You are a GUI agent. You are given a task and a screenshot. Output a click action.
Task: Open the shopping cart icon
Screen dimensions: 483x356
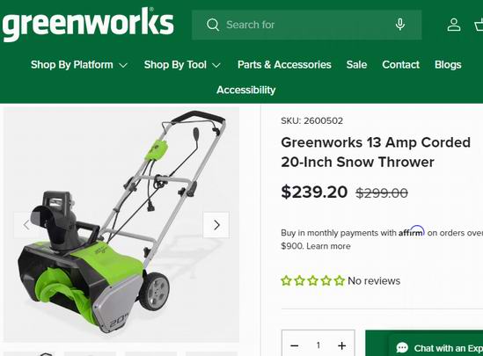[479, 25]
